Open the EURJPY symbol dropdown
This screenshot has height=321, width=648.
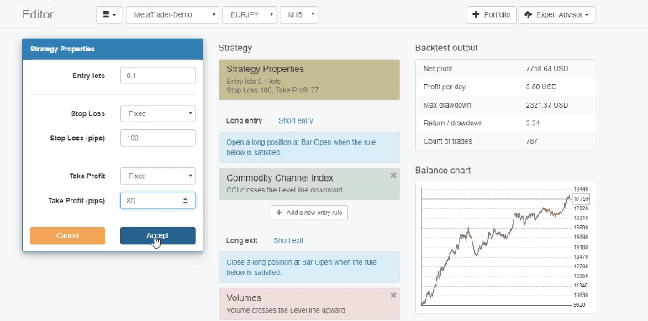click(250, 14)
